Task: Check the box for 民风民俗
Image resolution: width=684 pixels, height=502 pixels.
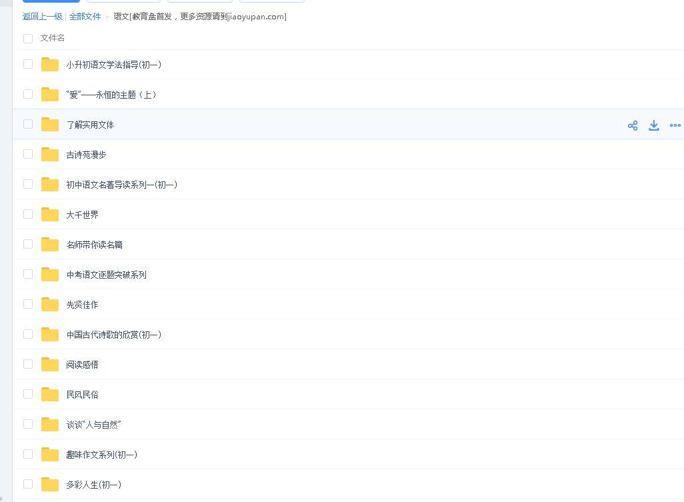Action: tap(28, 394)
